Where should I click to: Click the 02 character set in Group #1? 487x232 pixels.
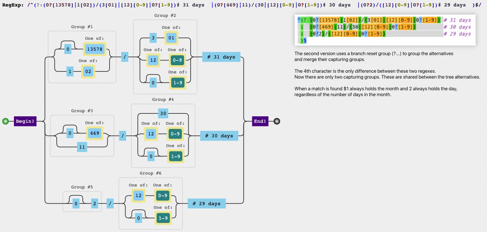pos(88,71)
